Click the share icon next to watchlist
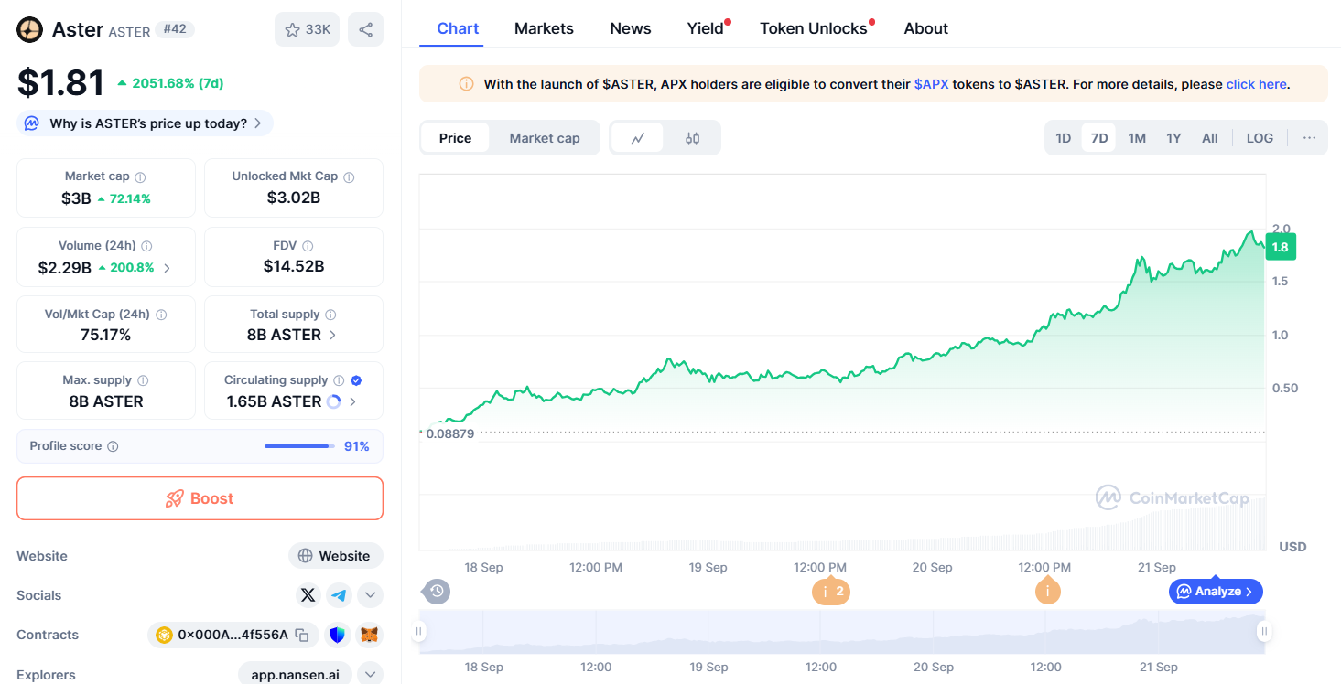 [365, 29]
